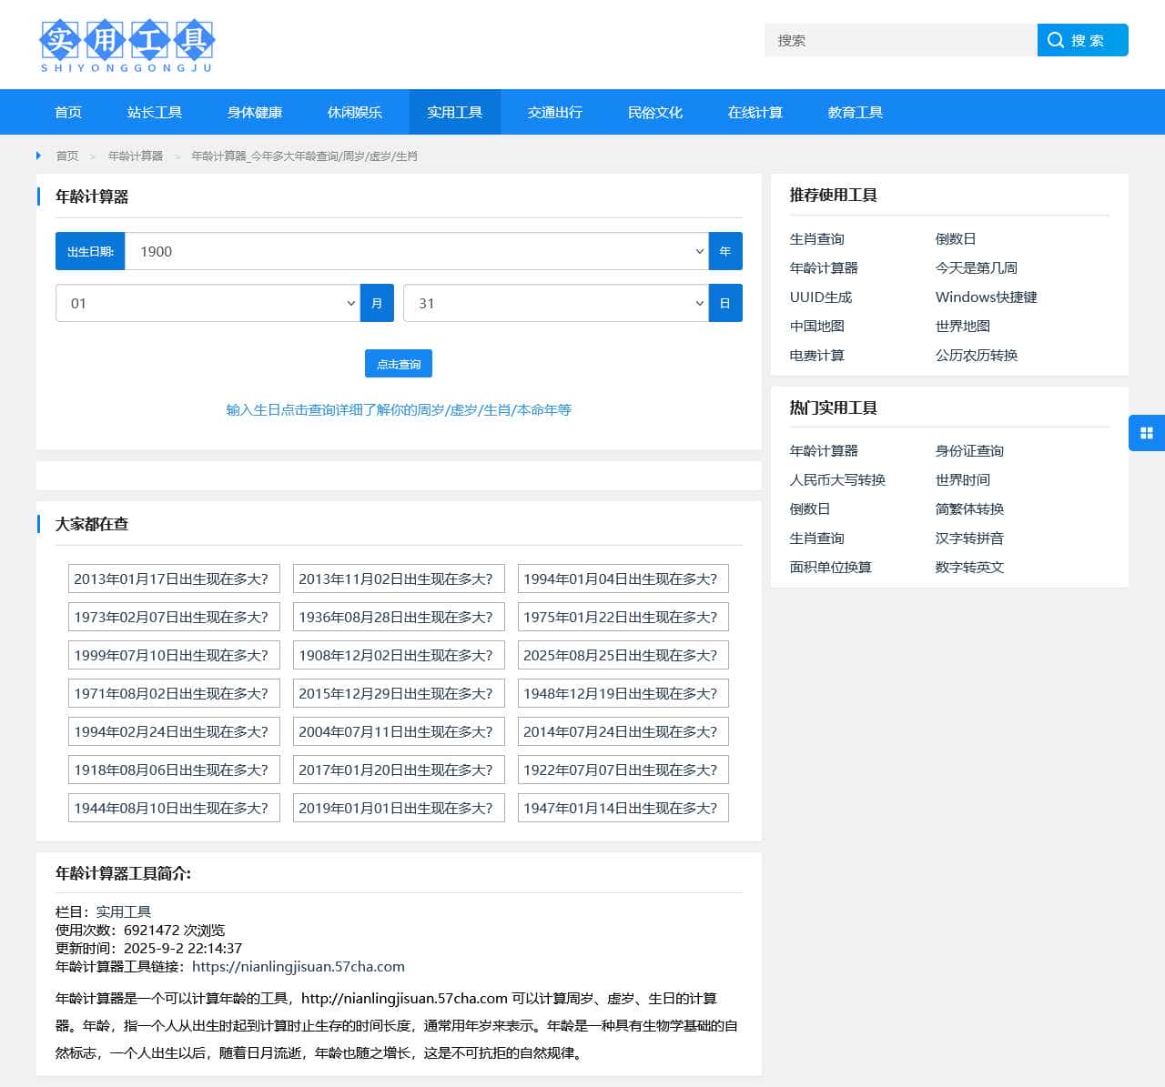Open the month dropdown showing 01
This screenshot has width=1165, height=1087.
pyautogui.click(x=208, y=304)
